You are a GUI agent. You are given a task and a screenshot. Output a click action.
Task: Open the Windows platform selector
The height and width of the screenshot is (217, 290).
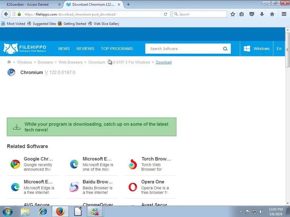coord(257,49)
